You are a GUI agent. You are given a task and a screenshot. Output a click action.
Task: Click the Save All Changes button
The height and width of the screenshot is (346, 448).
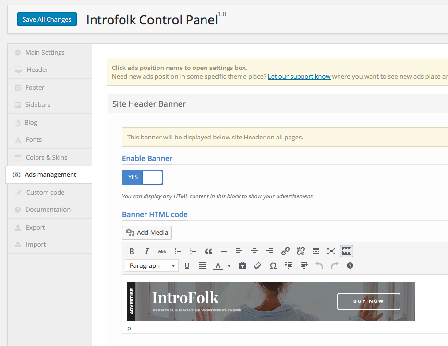pyautogui.click(x=47, y=20)
